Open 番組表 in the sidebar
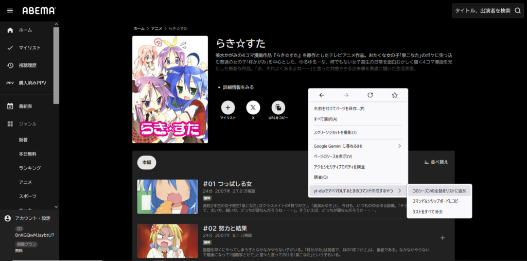 [x=26, y=106]
